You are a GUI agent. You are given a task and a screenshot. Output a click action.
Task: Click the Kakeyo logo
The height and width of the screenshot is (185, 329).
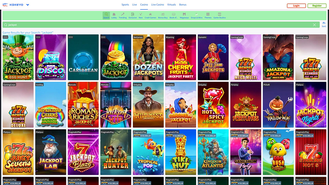click(13, 5)
